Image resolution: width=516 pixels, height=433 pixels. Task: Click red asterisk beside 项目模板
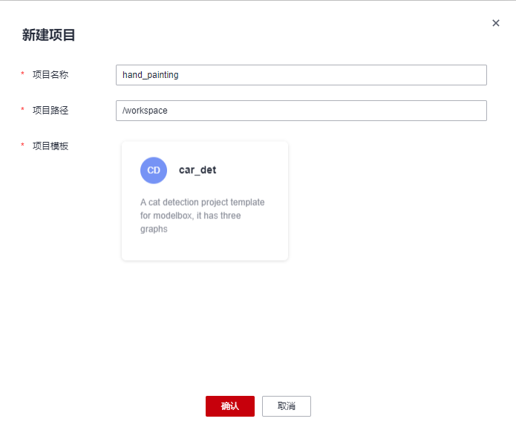pos(22,145)
